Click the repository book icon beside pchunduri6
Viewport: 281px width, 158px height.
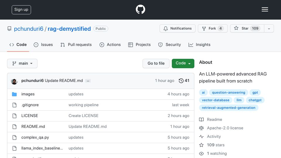tap(9, 29)
